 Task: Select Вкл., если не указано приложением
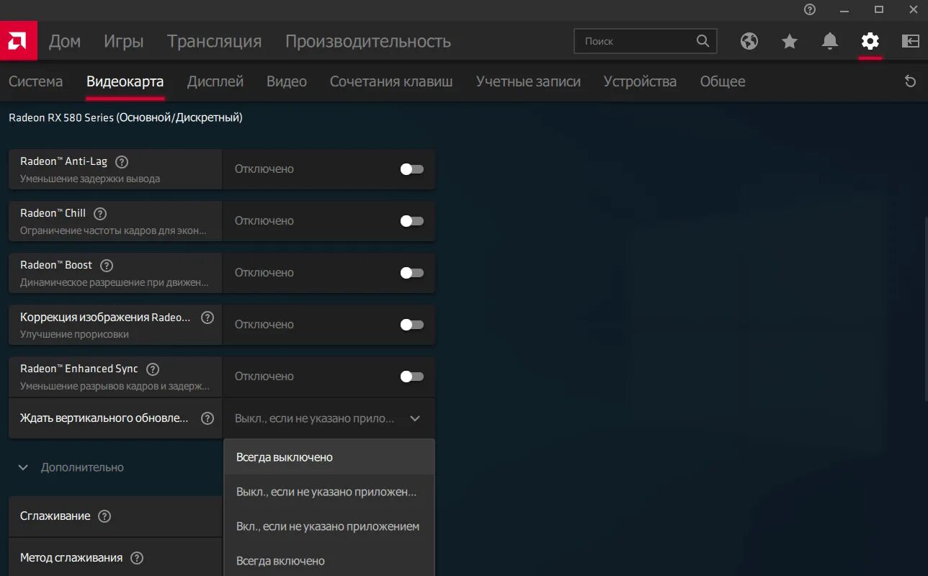click(x=329, y=526)
